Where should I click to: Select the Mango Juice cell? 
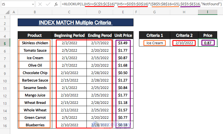pyautogui.click(x=35, y=95)
